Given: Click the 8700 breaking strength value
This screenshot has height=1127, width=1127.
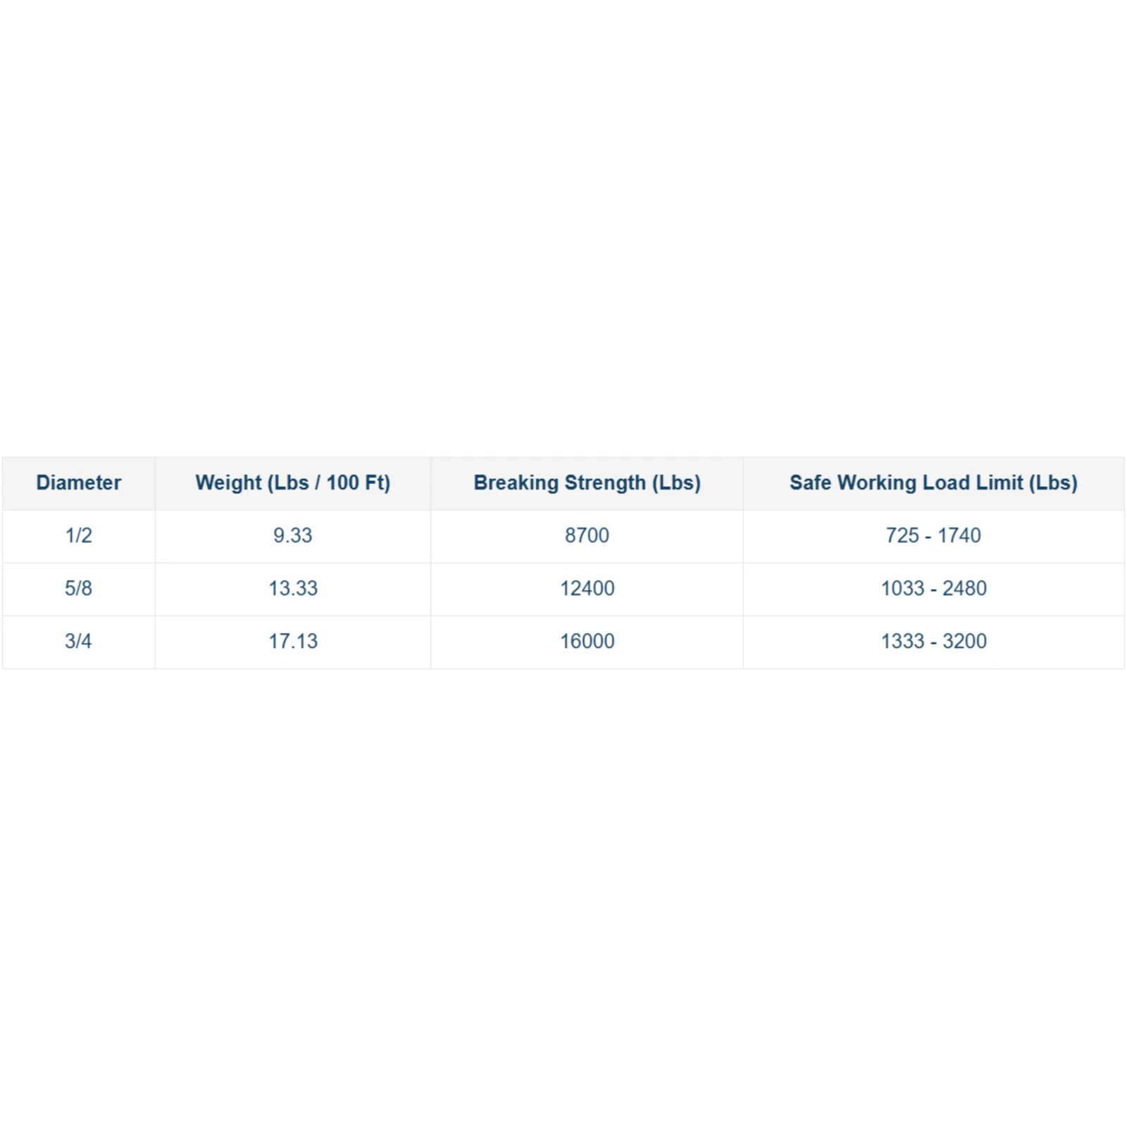Looking at the screenshot, I should tap(587, 535).
